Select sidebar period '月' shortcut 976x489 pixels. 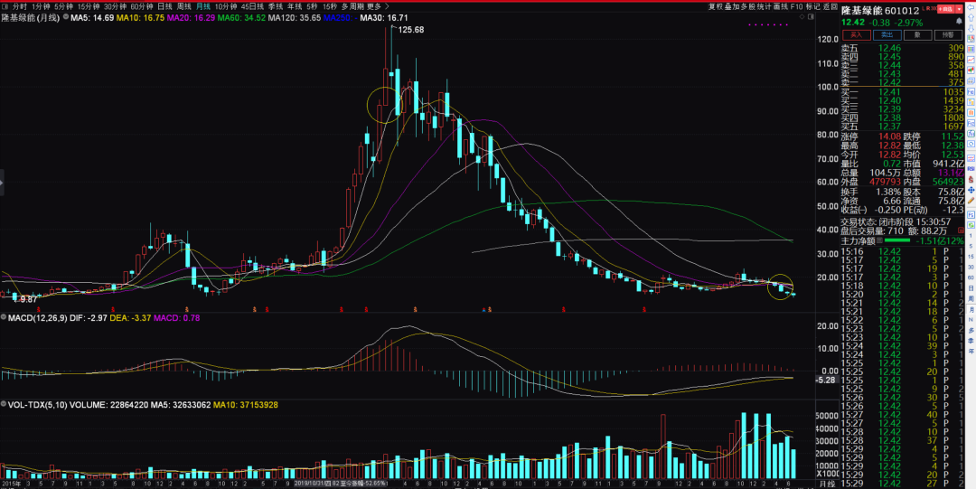pyautogui.click(x=971, y=310)
